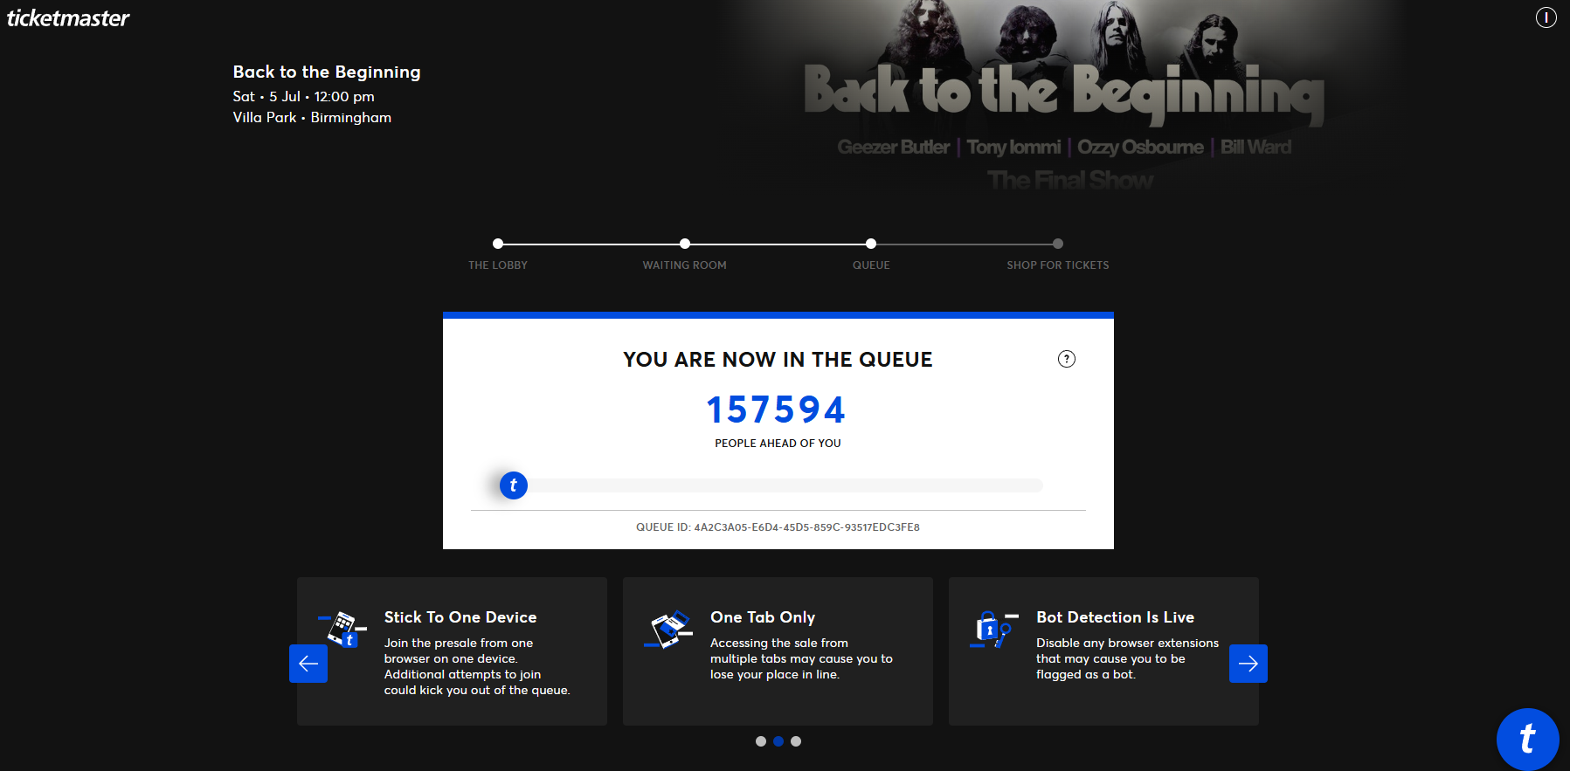Open the info icon in top-right corner
This screenshot has height=771, width=1570.
1546,17
